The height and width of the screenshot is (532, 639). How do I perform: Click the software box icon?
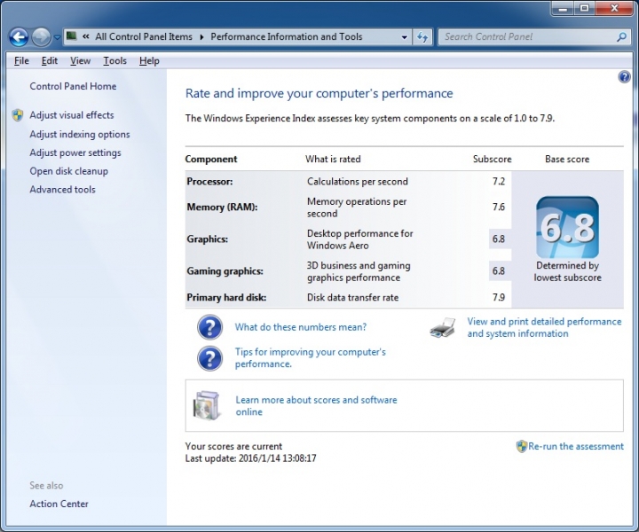coord(208,405)
